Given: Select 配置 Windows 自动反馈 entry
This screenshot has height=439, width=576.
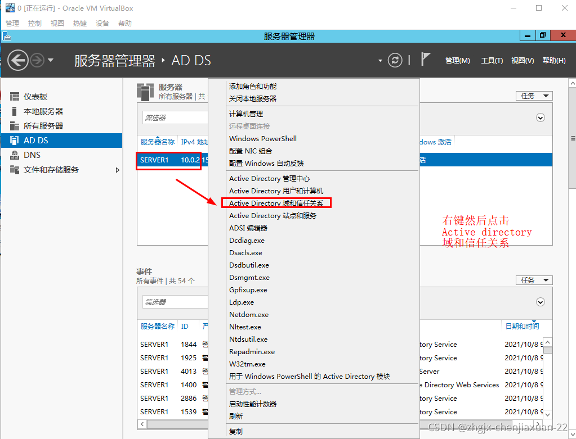Looking at the screenshot, I should click(266, 164).
